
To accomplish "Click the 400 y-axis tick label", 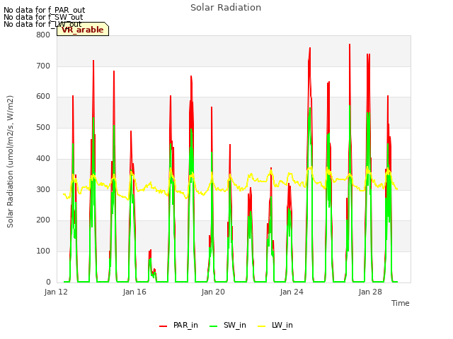I will coord(43,158).
